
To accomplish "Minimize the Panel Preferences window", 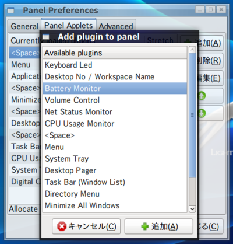I will pos(200,9).
